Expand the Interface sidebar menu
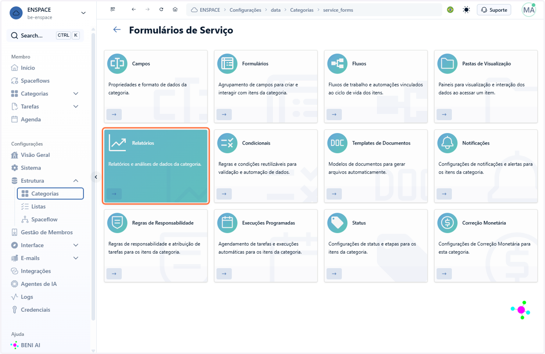 pos(76,245)
